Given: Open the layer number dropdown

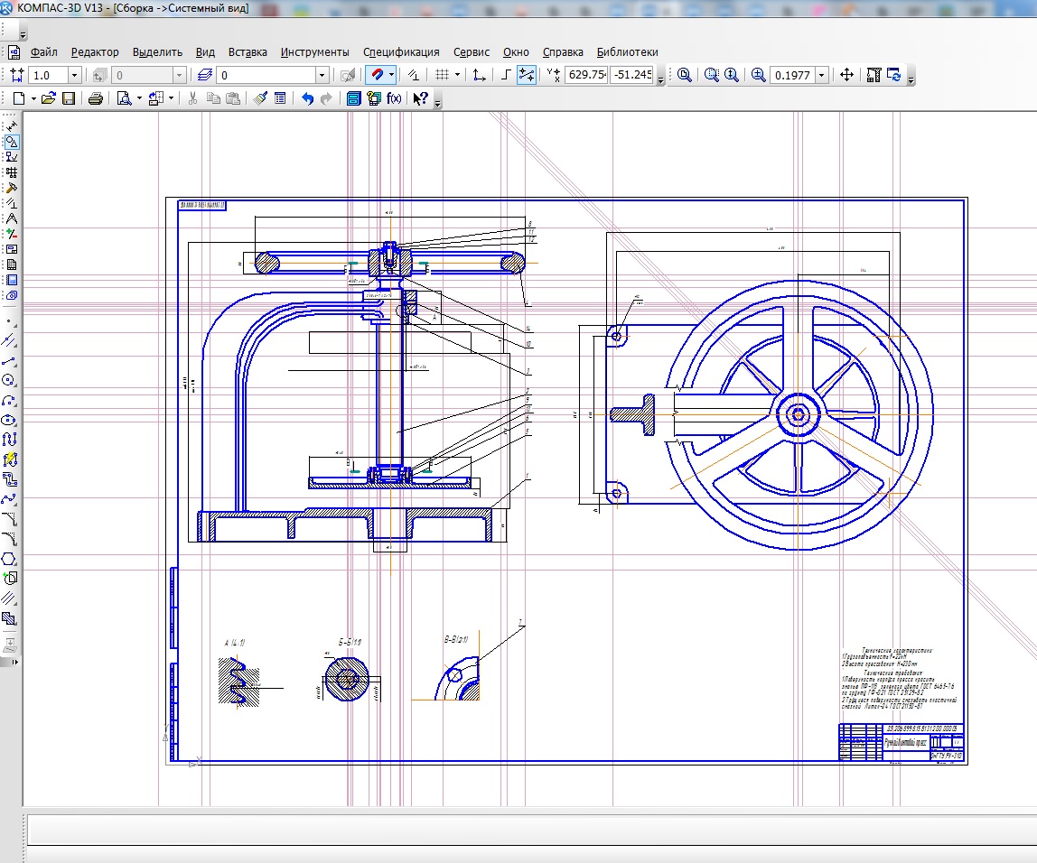Looking at the screenshot, I should tap(322, 75).
